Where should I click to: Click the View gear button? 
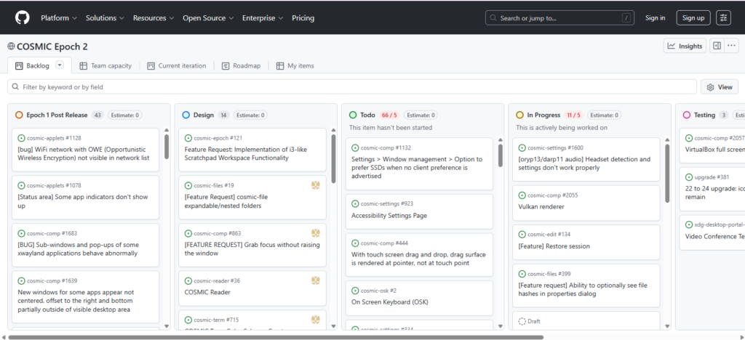click(720, 87)
